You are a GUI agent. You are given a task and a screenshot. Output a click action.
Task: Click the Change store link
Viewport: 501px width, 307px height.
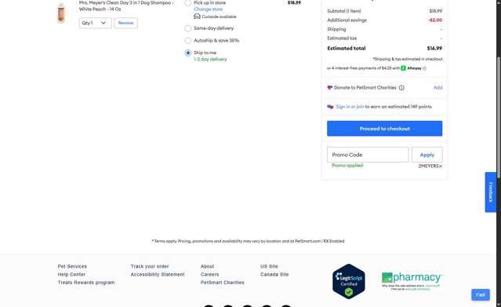tap(208, 9)
